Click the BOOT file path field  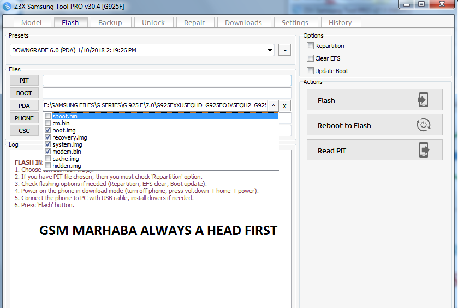tap(167, 93)
